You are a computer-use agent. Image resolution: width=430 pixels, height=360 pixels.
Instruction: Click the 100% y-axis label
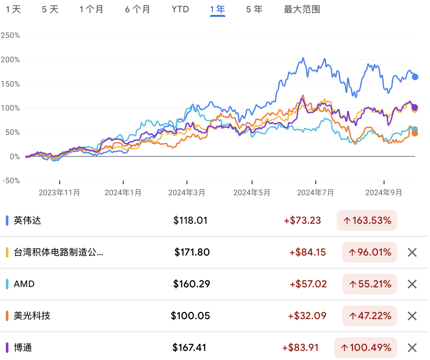click(11, 108)
